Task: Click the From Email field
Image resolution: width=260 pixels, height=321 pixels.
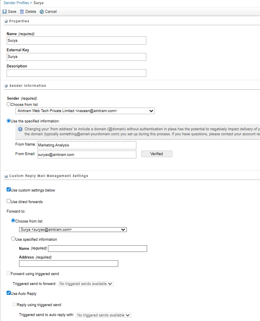Action: 86,154
